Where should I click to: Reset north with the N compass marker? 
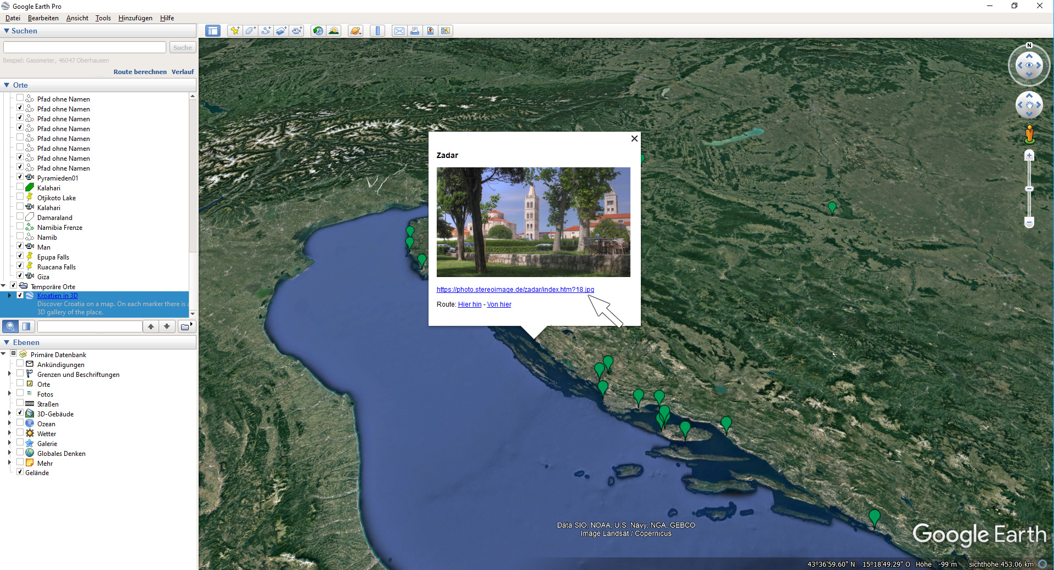pos(1029,46)
